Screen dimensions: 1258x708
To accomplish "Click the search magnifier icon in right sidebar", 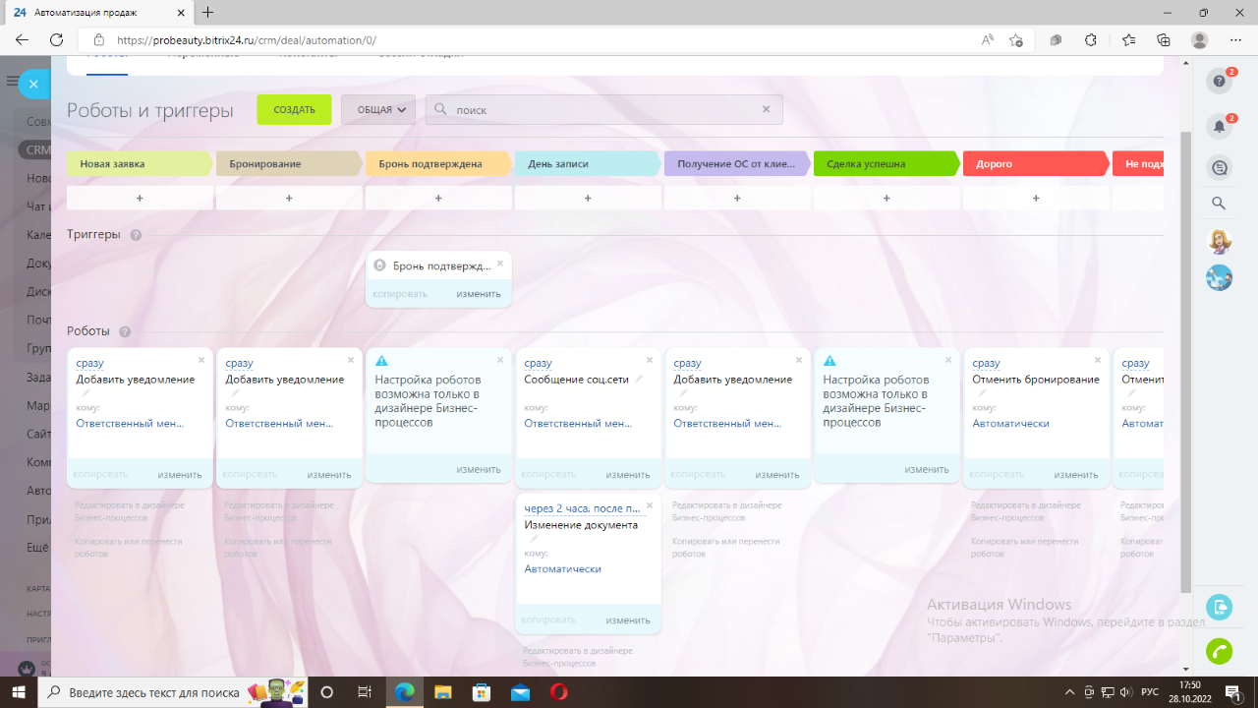I will (1219, 204).
